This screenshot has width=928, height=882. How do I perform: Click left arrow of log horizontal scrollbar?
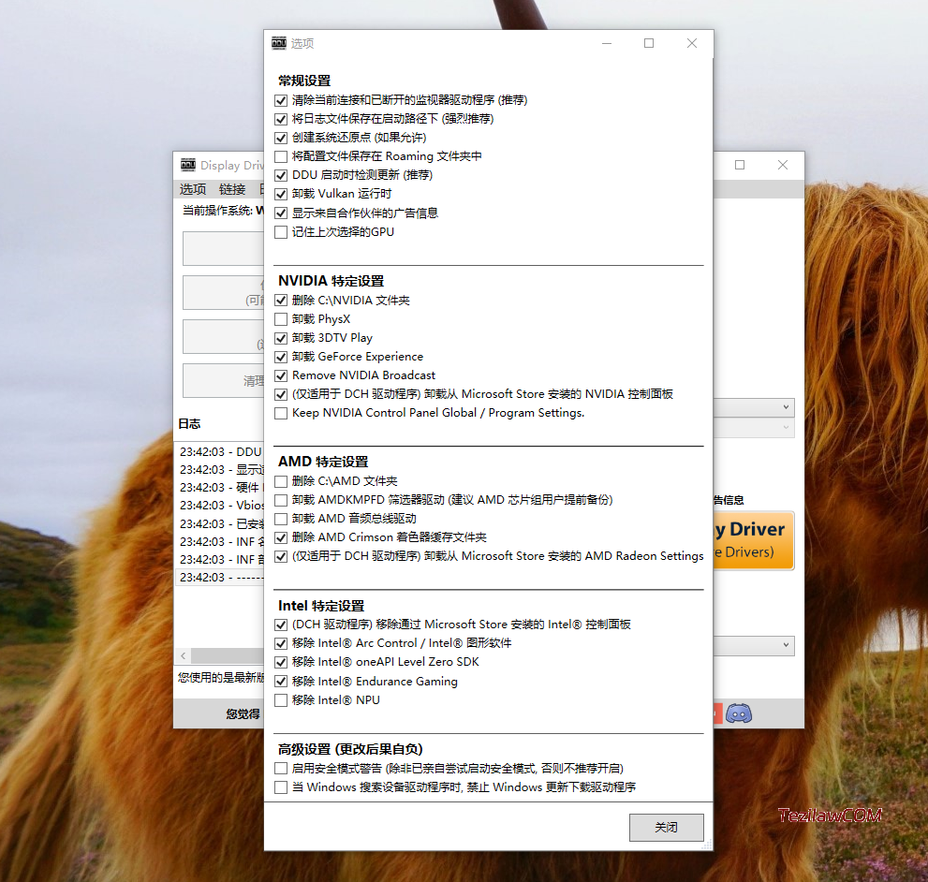click(x=184, y=655)
